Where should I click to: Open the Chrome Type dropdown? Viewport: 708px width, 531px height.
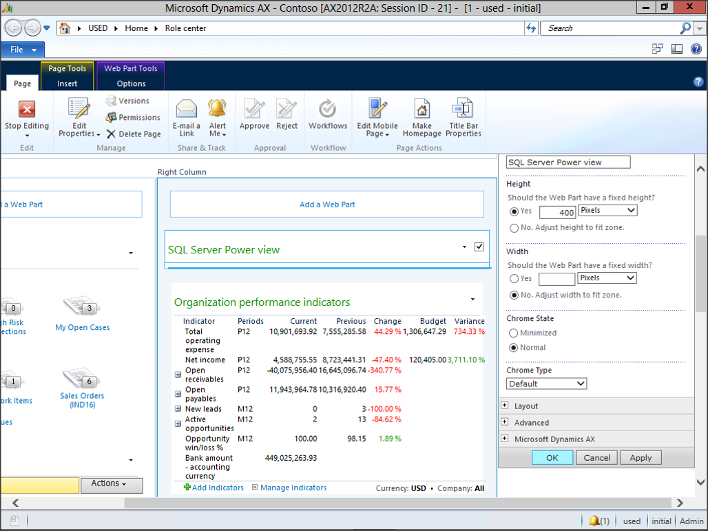547,384
